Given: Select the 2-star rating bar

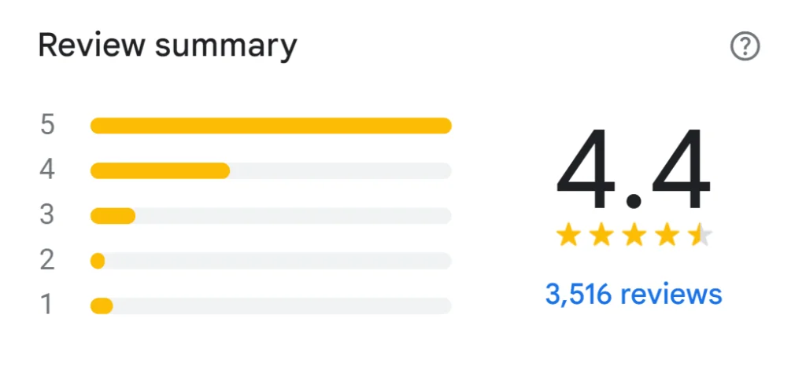Looking at the screenshot, I should click(x=271, y=261).
